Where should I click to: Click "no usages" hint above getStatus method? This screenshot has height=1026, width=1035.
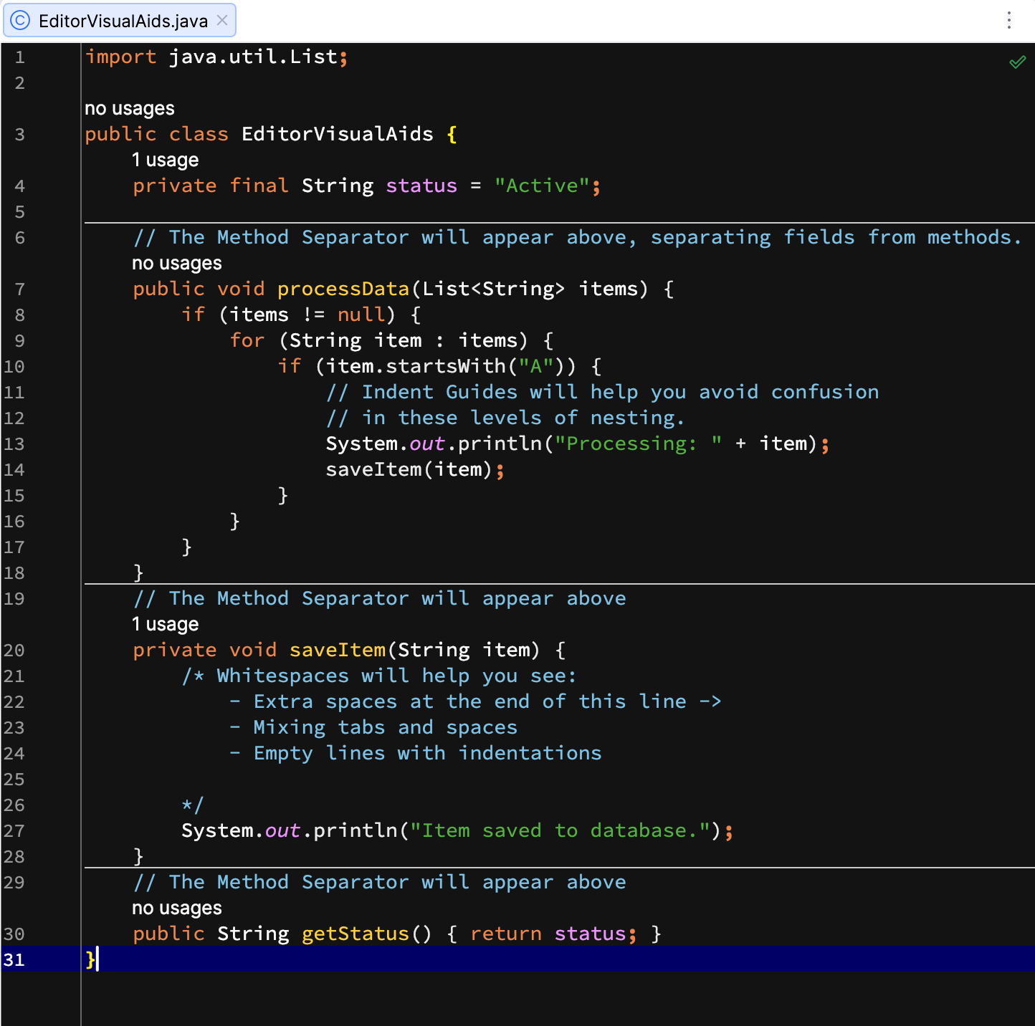[x=177, y=908]
